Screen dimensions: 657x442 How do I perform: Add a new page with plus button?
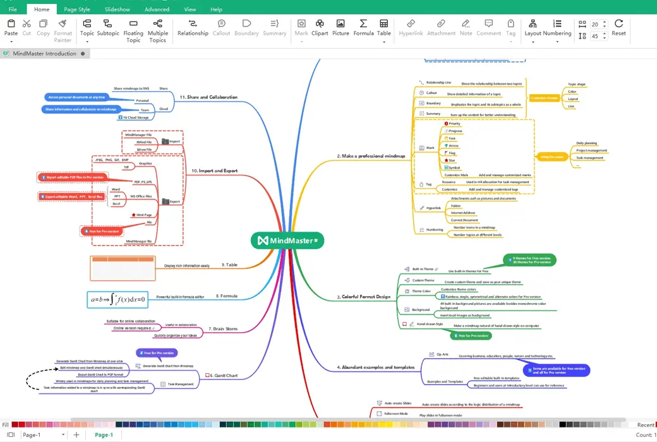coord(76,435)
